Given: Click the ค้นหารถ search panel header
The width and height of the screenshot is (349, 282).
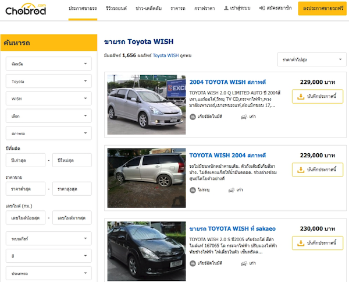Looking at the screenshot, I should [49, 43].
